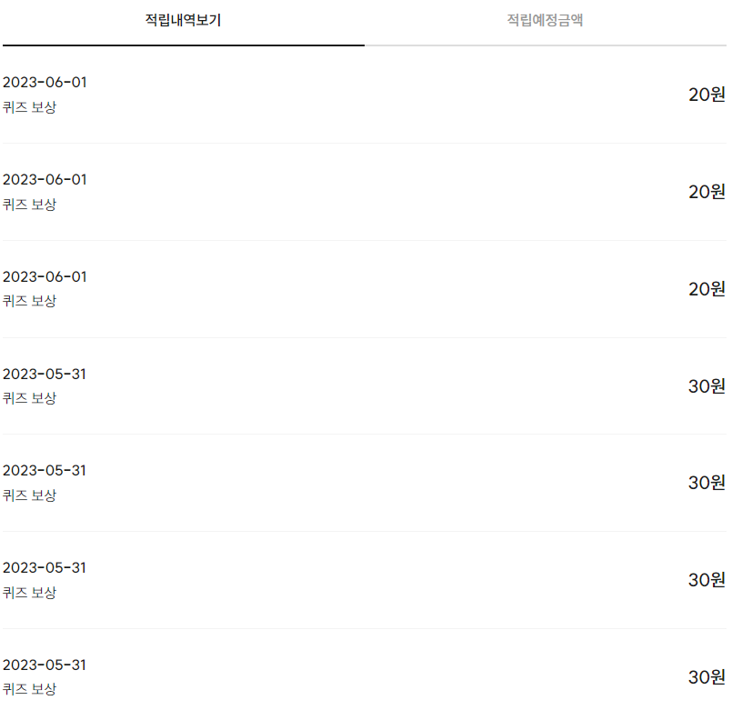
Task: Click the third 30원 amount entry
Action: point(707,579)
